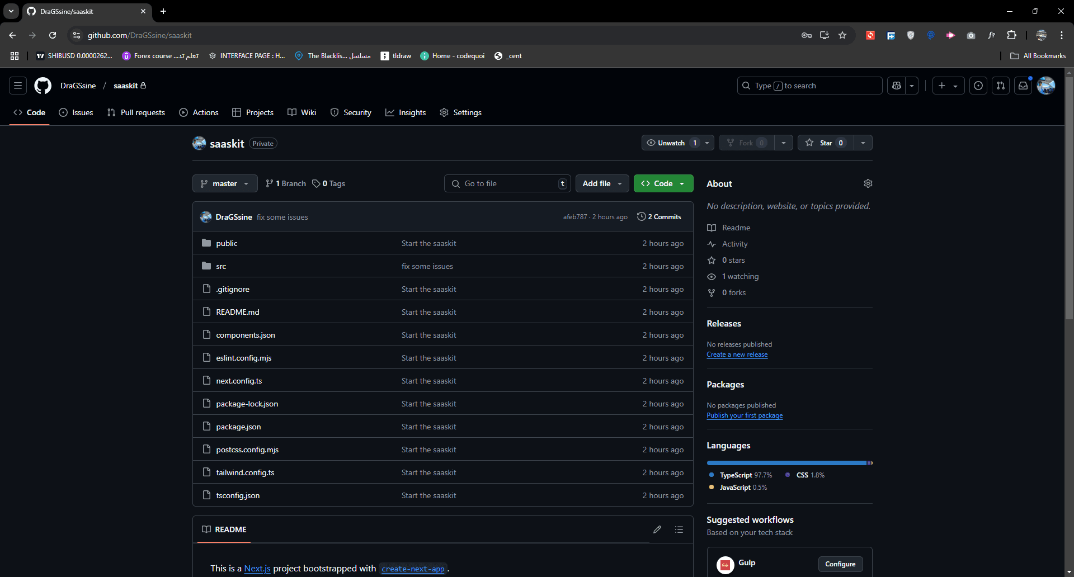Open the Pull requests tab

click(x=136, y=112)
